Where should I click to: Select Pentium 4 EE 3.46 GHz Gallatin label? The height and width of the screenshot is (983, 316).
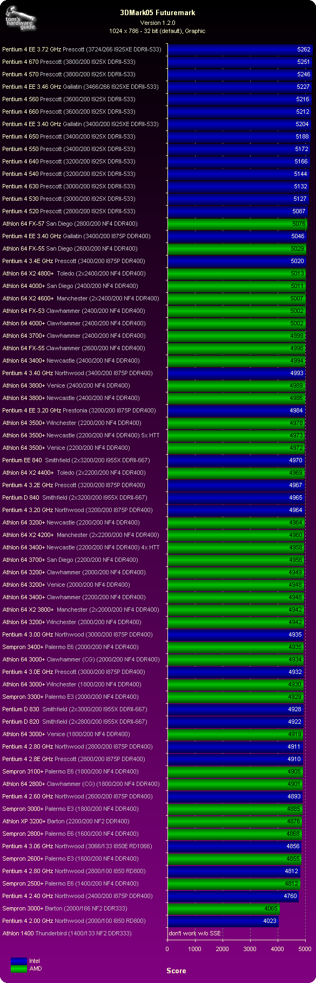coord(80,87)
